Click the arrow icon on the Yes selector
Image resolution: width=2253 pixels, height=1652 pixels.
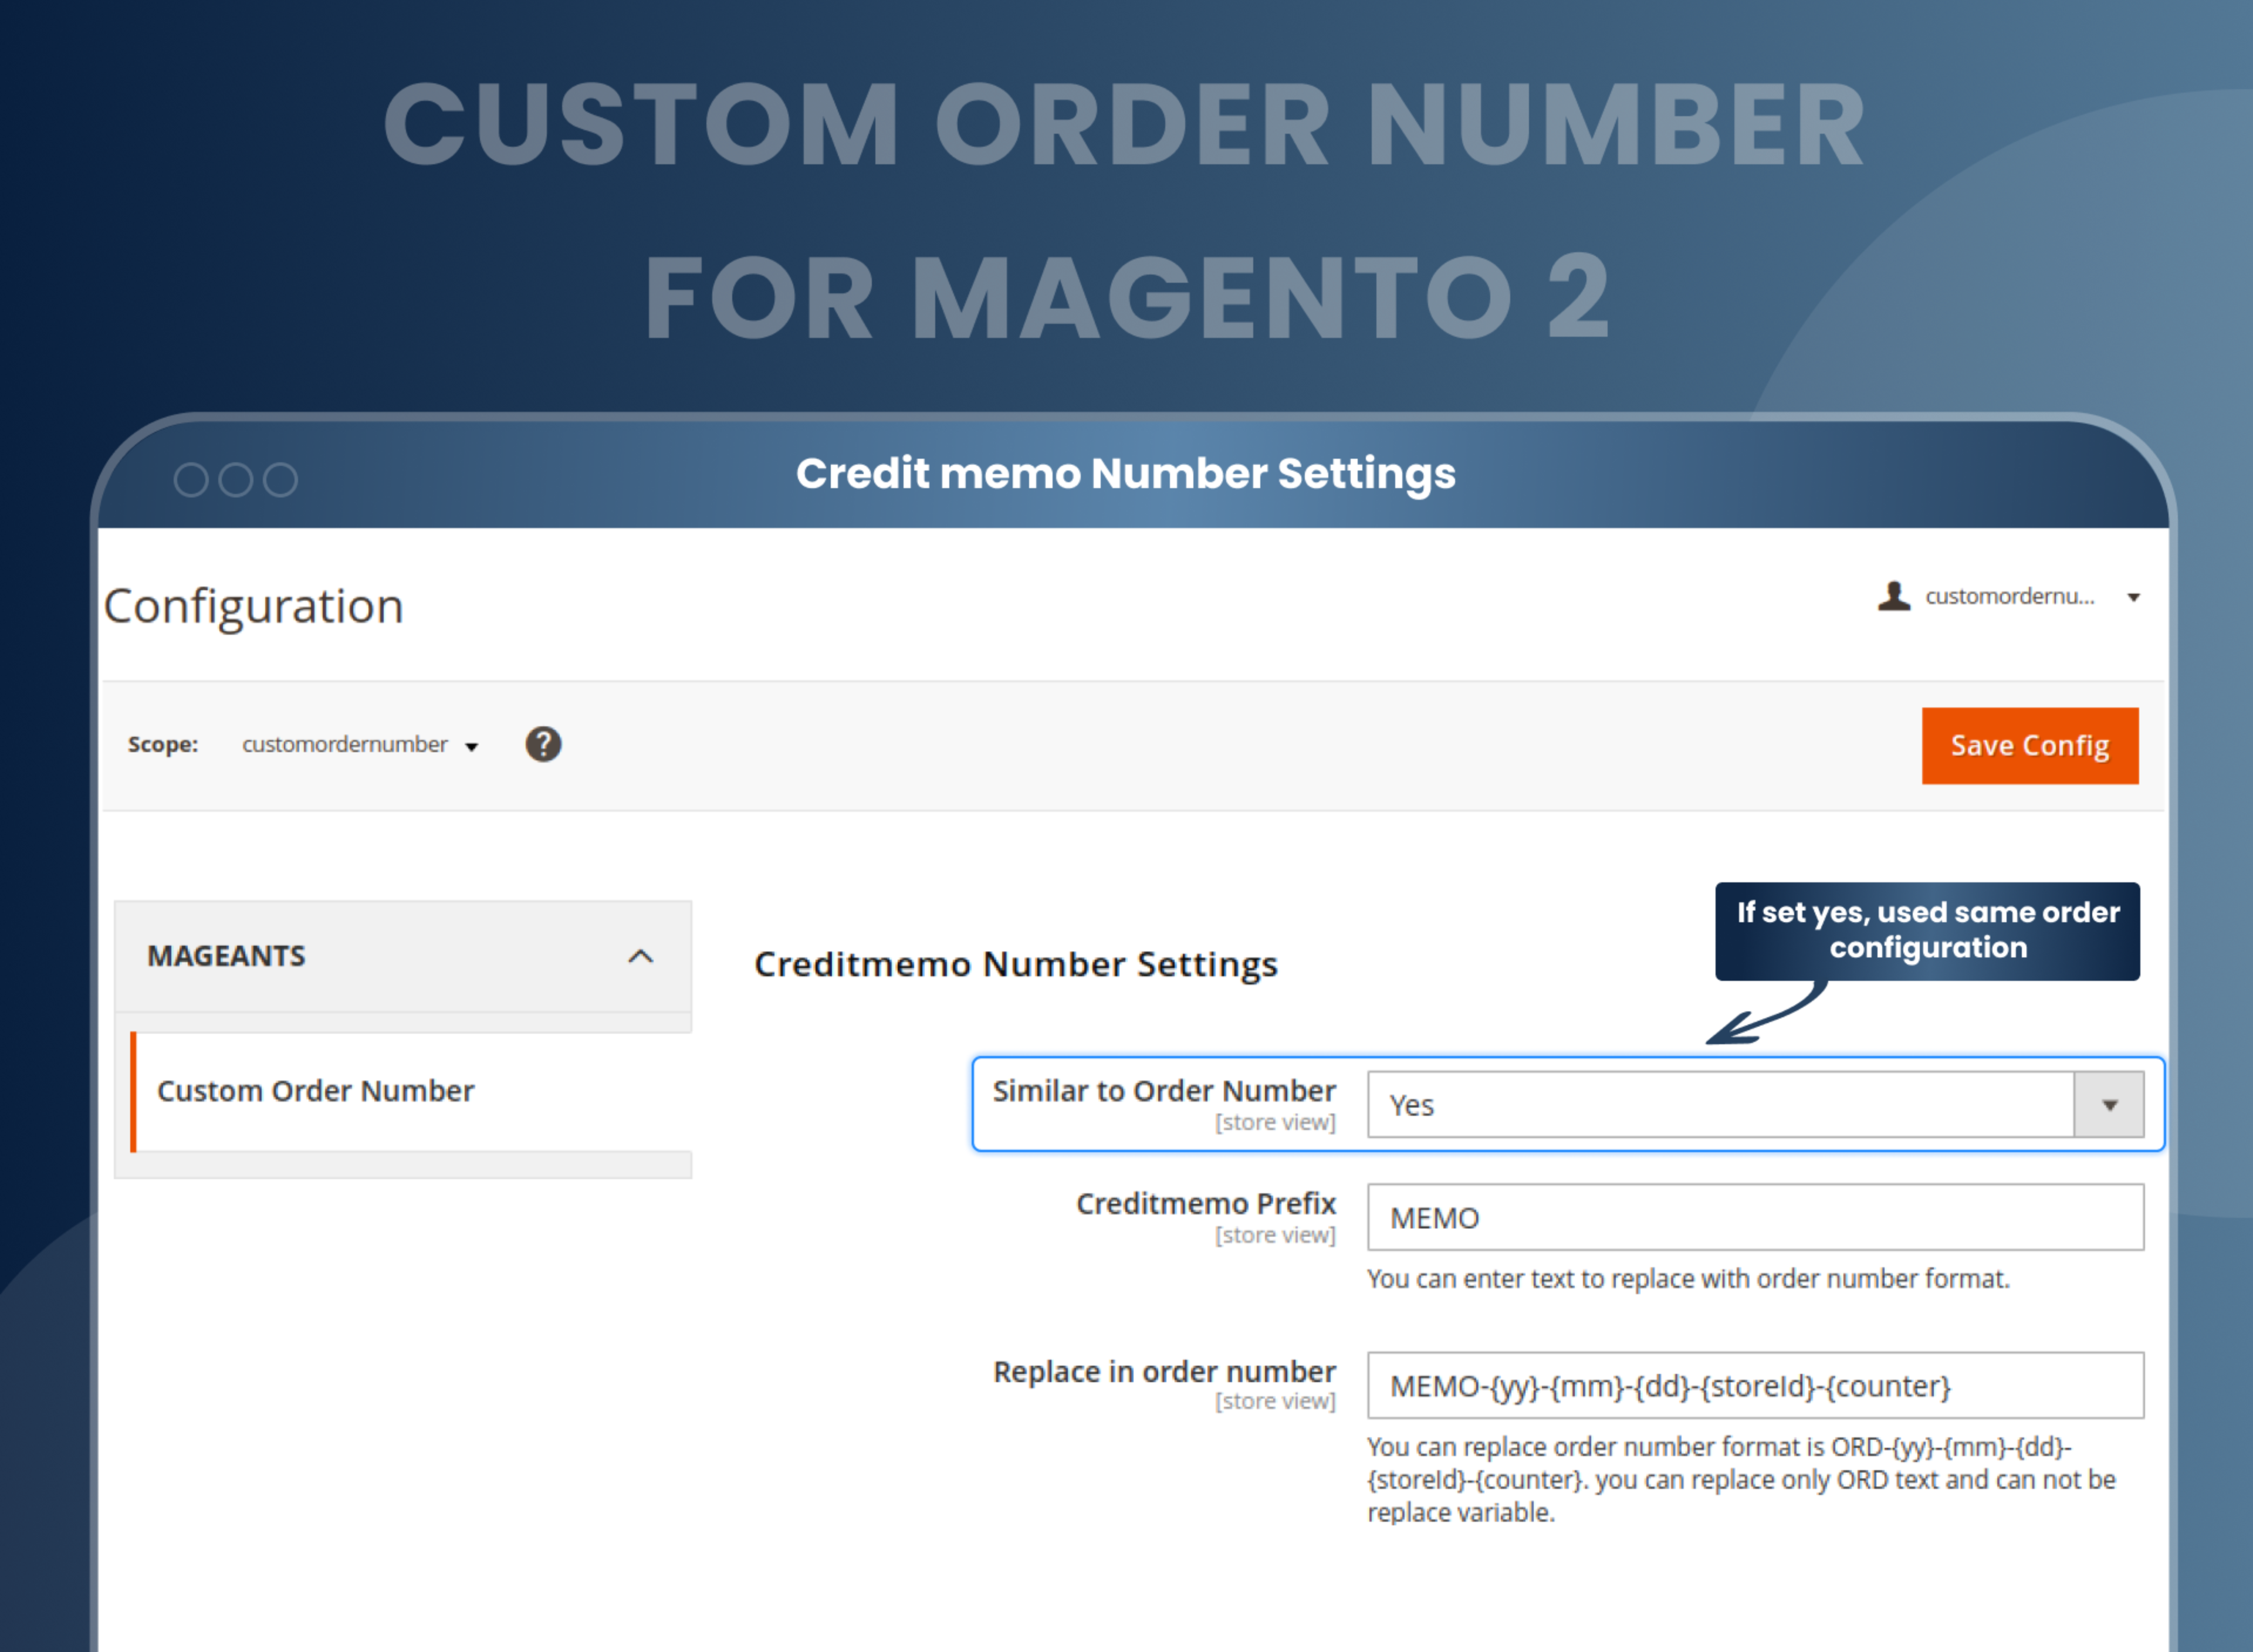pos(2110,1104)
